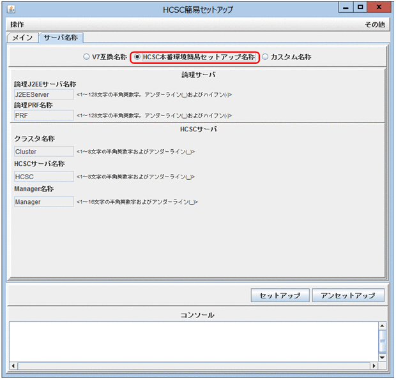Minimize the HCSC簡易セットアップ window
This screenshot has width=396, height=380.
[x=346, y=7]
